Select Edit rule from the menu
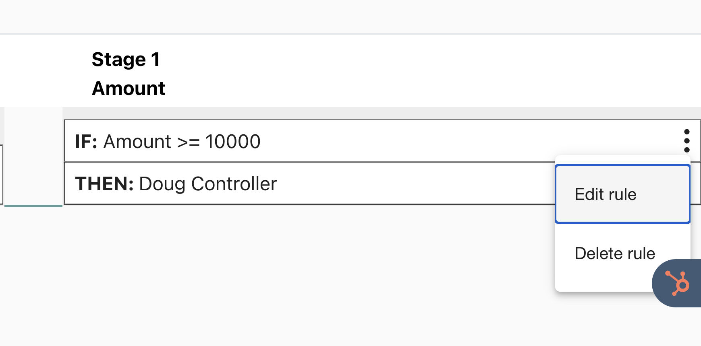The height and width of the screenshot is (346, 701). click(623, 194)
